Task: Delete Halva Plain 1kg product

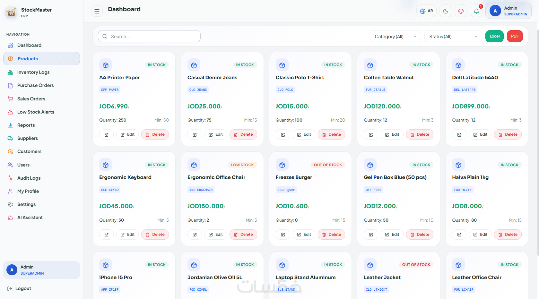Action: [508, 235]
